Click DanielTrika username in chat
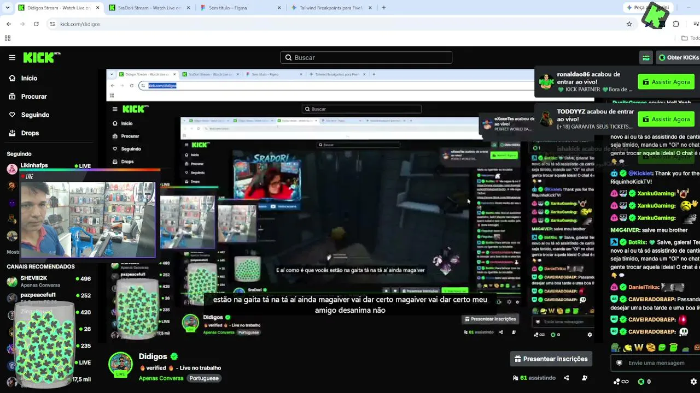The width and height of the screenshot is (700, 393). tap(644, 287)
